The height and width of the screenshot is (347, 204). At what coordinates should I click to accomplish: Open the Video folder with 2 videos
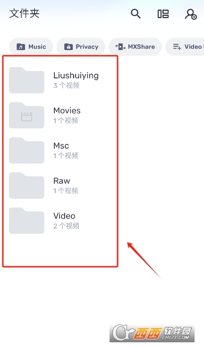60,220
